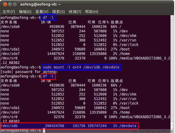Maximize the terminal window
Image resolution: width=175 pixels, height=133 pixels.
tap(15, 4)
